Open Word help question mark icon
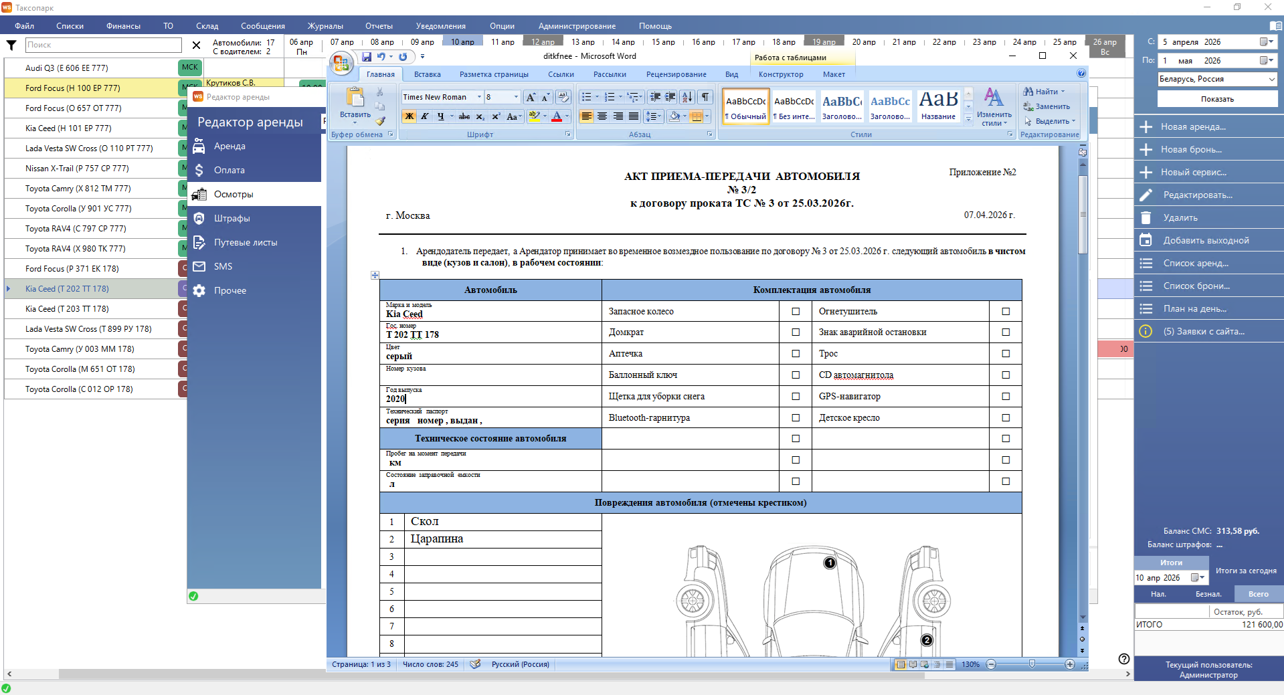 [1081, 74]
